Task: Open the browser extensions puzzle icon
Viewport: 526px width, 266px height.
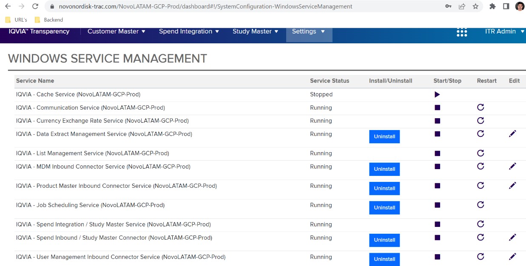Action: tap(492, 6)
